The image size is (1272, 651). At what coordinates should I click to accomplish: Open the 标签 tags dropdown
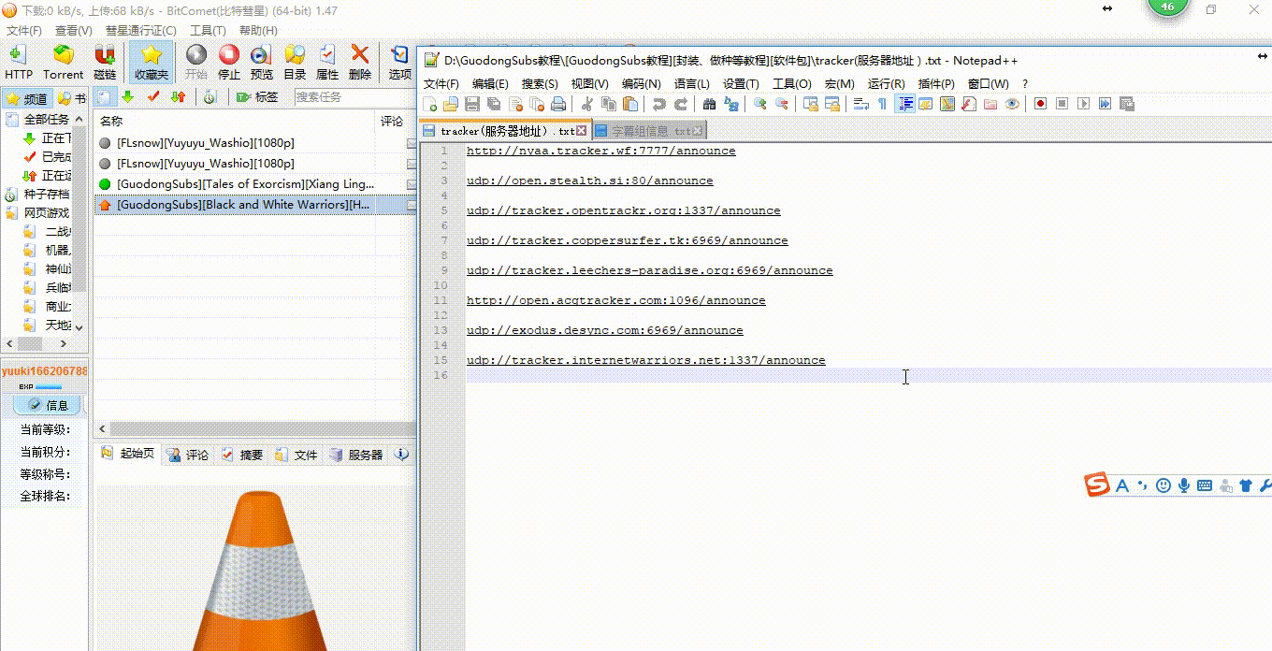[x=258, y=97]
